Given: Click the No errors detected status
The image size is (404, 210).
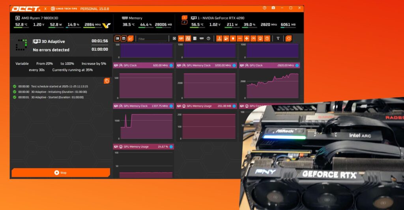Looking at the screenshot, I should (51, 50).
